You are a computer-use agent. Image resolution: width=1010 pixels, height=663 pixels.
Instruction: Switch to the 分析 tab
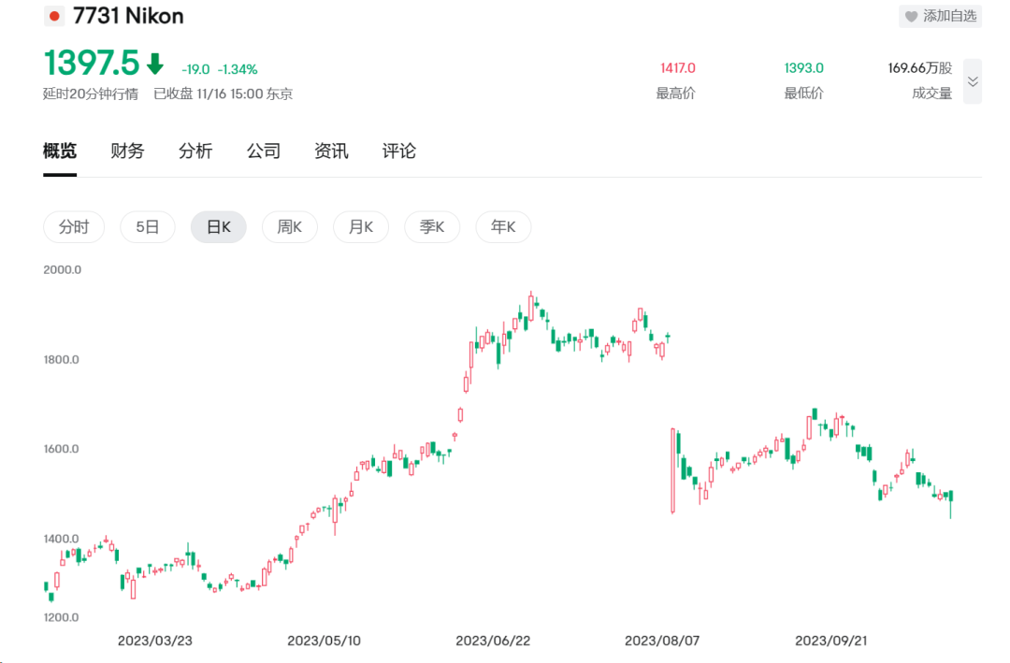click(x=195, y=151)
